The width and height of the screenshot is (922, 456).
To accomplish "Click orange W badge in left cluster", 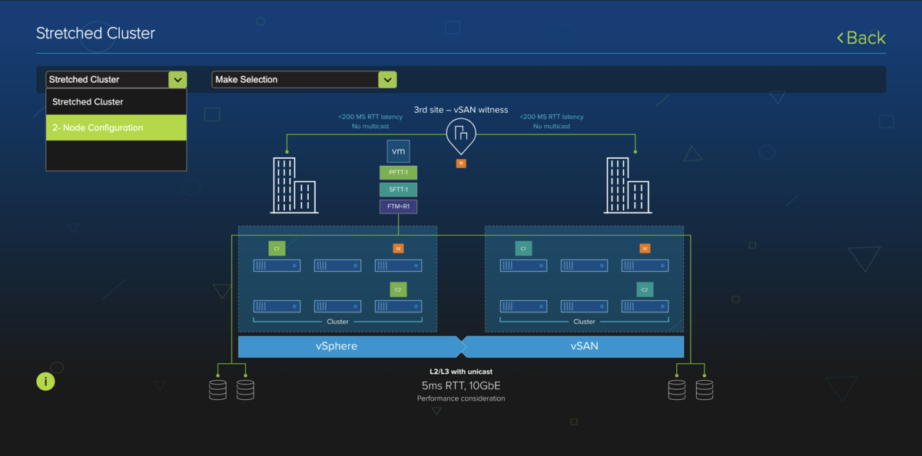I will click(x=398, y=248).
